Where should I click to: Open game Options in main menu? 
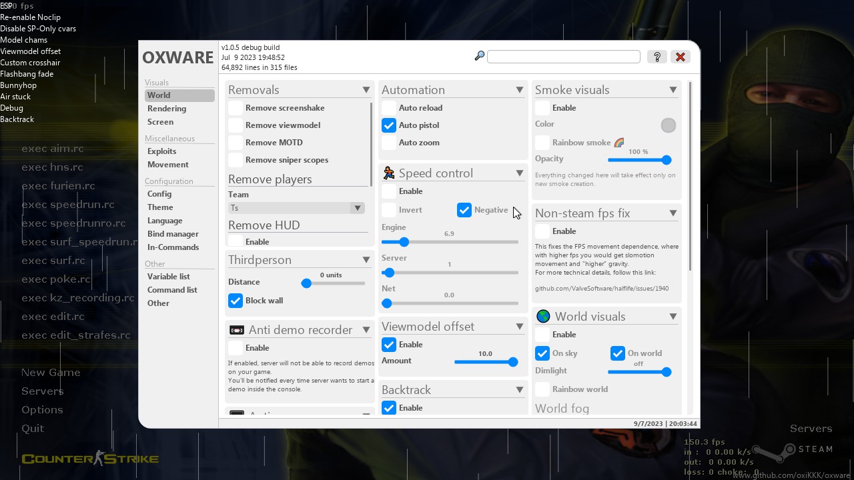tap(42, 410)
